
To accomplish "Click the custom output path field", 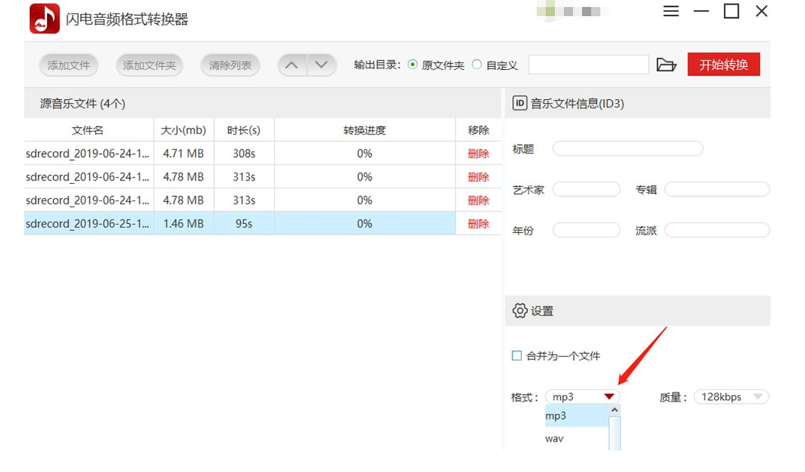I will [588, 65].
